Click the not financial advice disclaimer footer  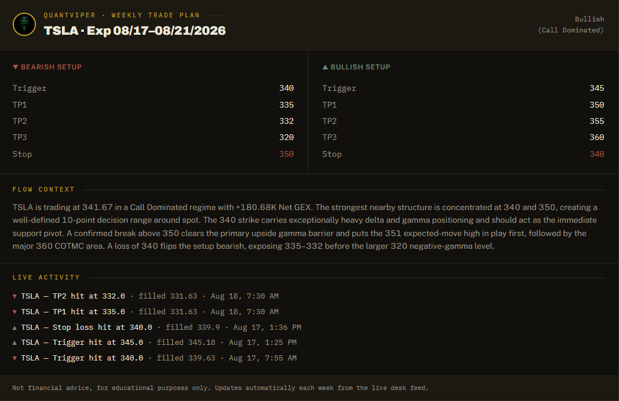[220, 388]
